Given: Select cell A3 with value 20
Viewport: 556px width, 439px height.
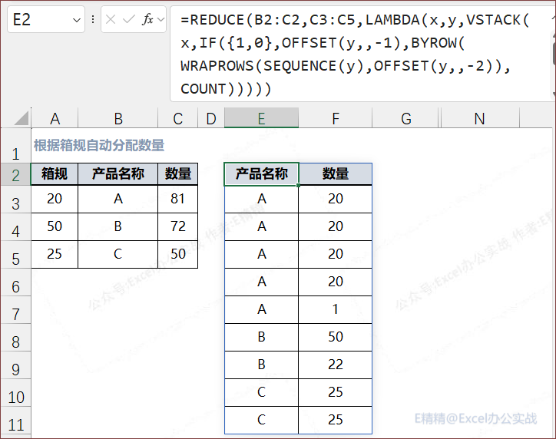Looking at the screenshot, I should 55,199.
